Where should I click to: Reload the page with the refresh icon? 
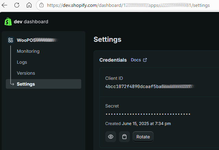point(17,5)
